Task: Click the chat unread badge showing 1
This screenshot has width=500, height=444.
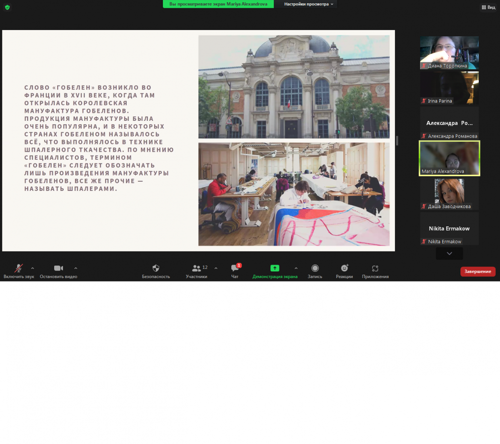Action: pyautogui.click(x=239, y=265)
